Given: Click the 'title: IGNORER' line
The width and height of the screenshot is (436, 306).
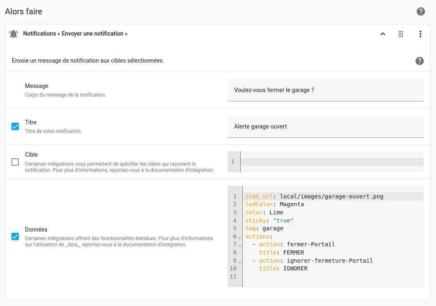Looking at the screenshot, I should coord(283,268).
